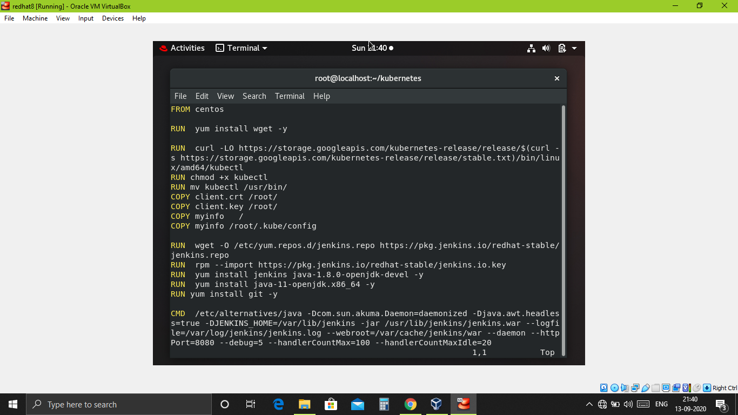Expand the GNOME system menu arrow

574,48
